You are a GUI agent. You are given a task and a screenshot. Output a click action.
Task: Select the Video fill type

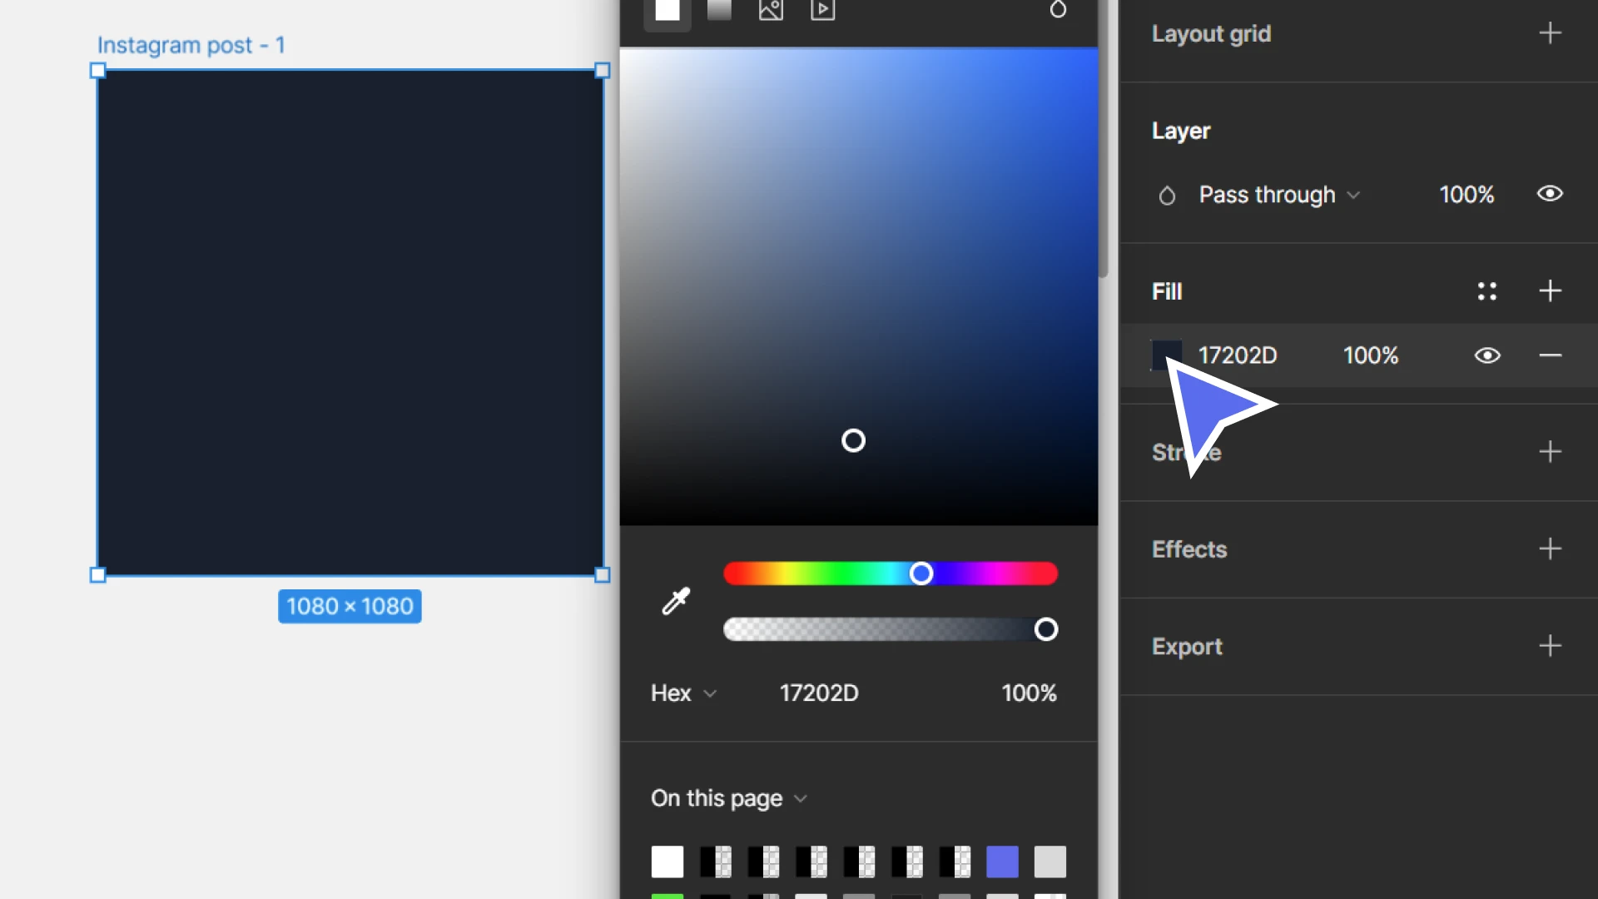click(822, 12)
